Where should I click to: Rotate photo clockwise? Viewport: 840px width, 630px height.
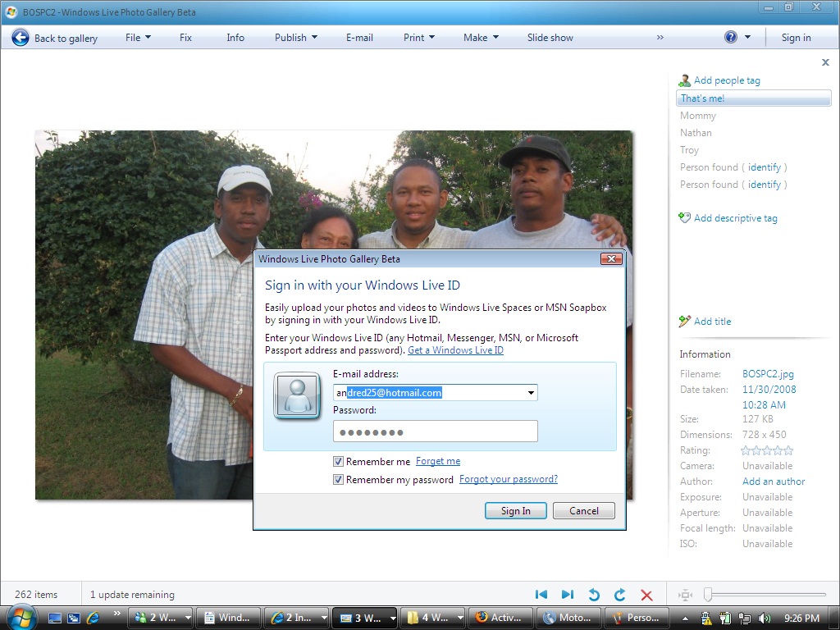[620, 594]
